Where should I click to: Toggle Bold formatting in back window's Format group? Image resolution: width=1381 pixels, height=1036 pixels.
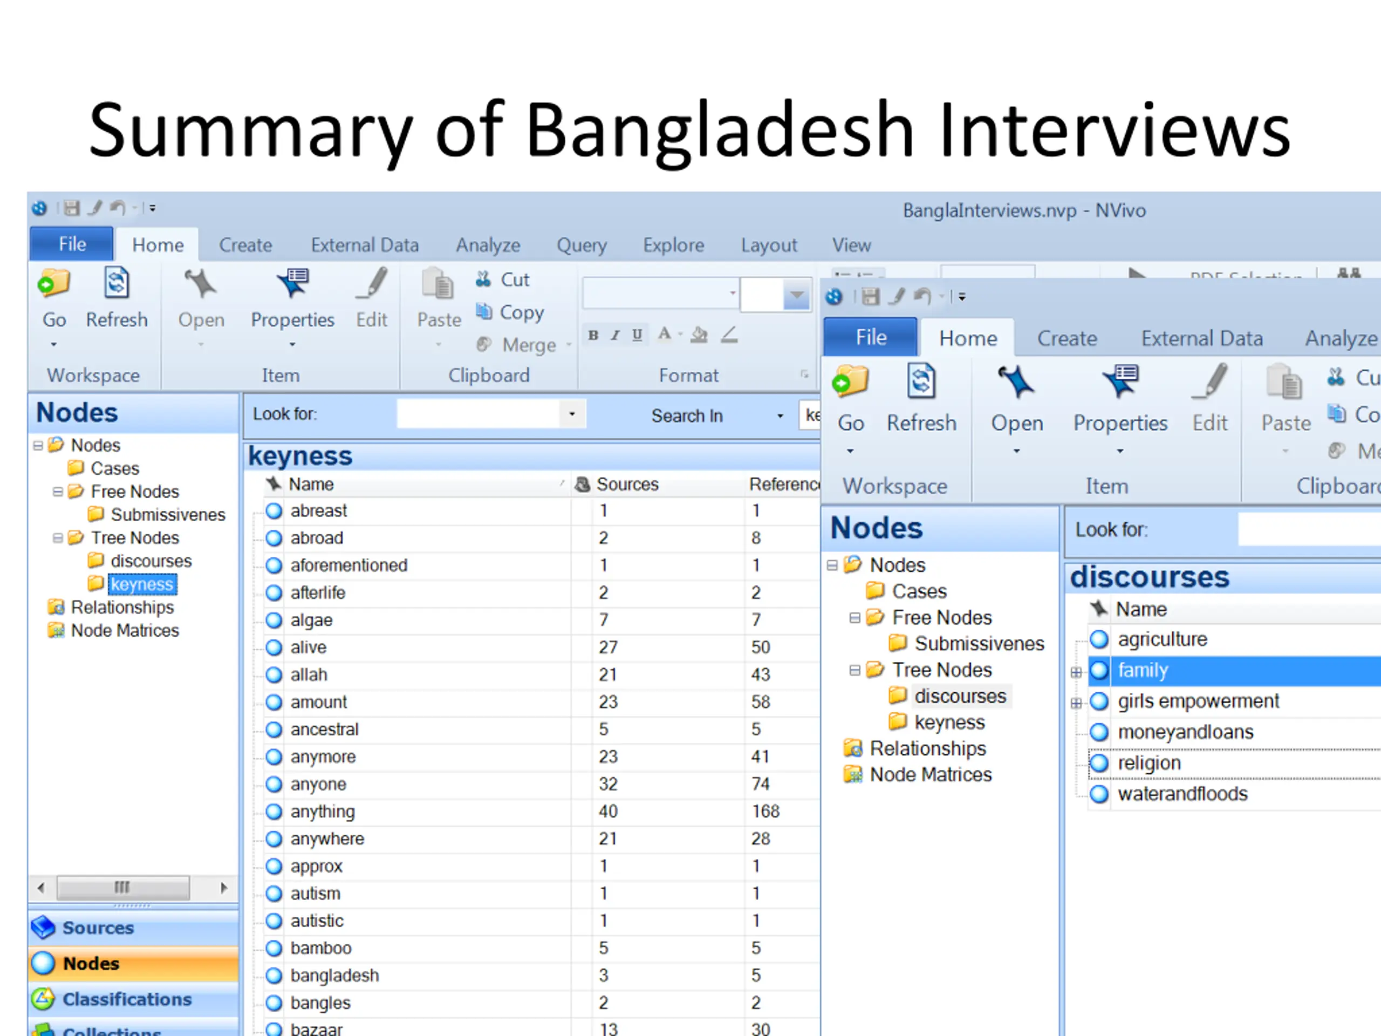[x=593, y=335]
